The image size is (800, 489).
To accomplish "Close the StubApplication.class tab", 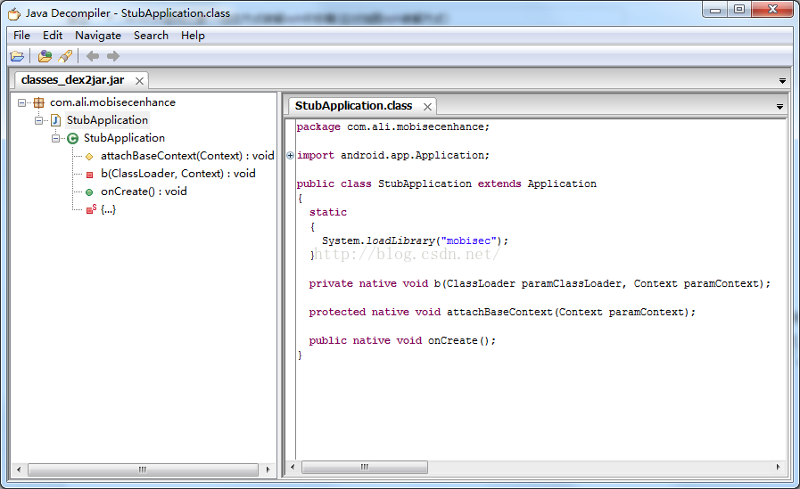I will [427, 107].
